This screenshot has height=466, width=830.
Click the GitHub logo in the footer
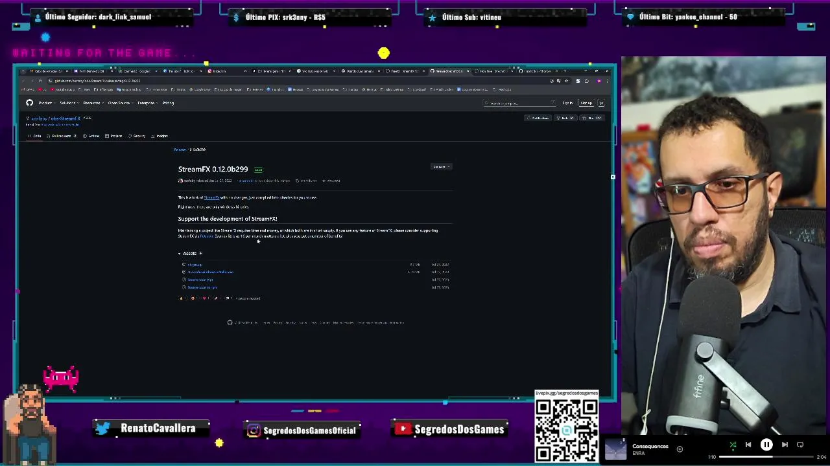point(230,322)
